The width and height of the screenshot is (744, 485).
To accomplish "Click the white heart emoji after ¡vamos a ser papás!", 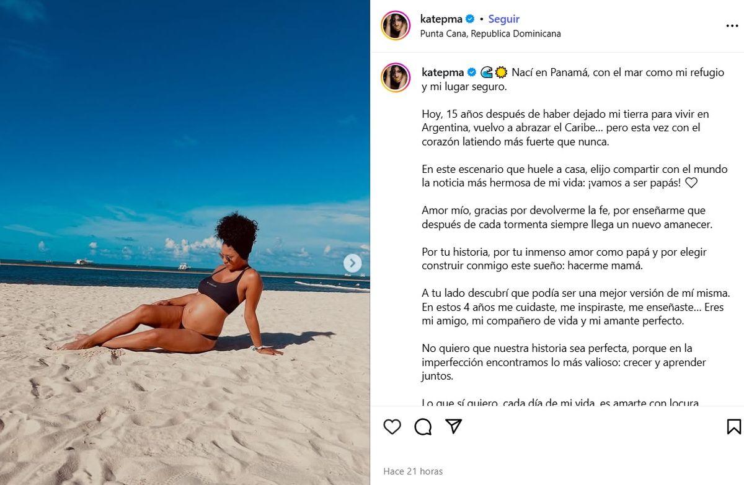I will (x=691, y=183).
